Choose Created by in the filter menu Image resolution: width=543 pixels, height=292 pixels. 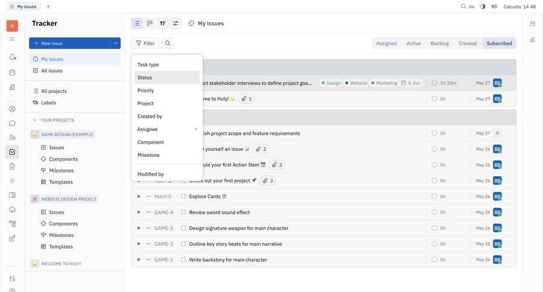click(167, 116)
